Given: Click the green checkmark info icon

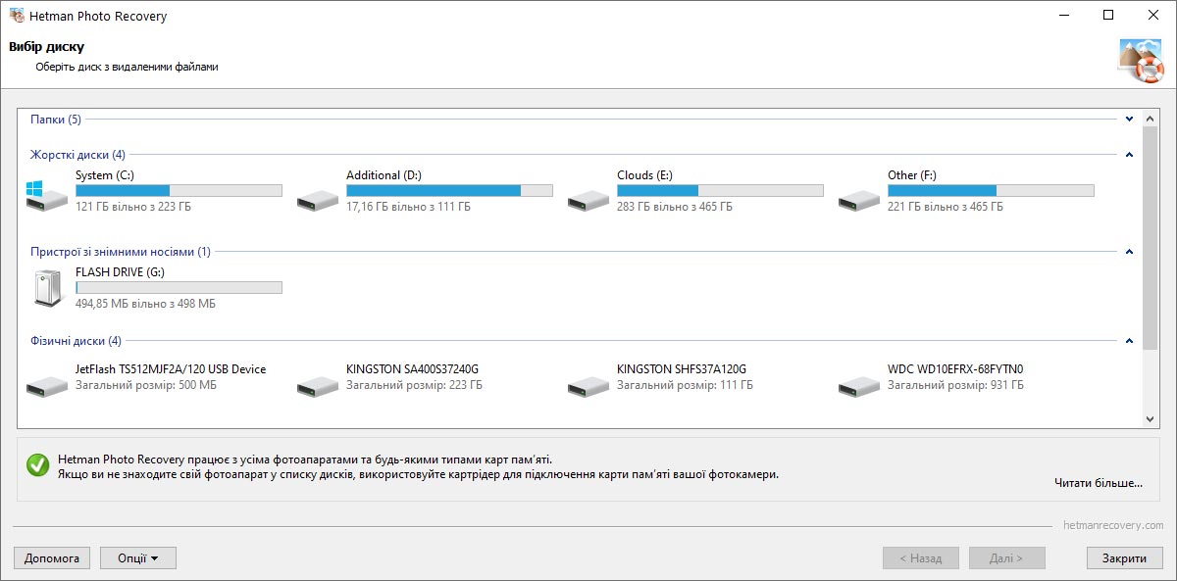Looking at the screenshot, I should (38, 465).
